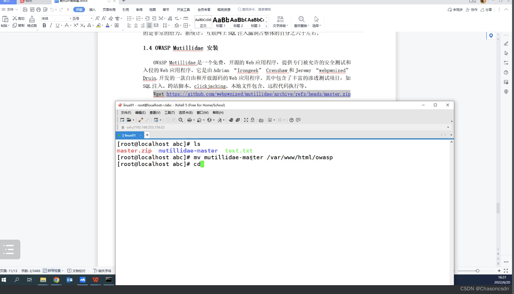Open the WPS outline navigation floating button

10,249
